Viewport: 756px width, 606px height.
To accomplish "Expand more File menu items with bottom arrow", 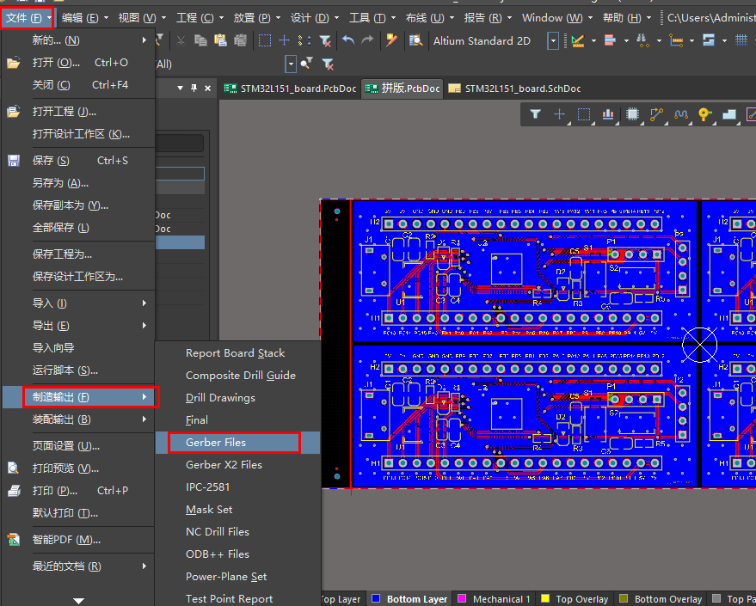I will tap(78, 601).
